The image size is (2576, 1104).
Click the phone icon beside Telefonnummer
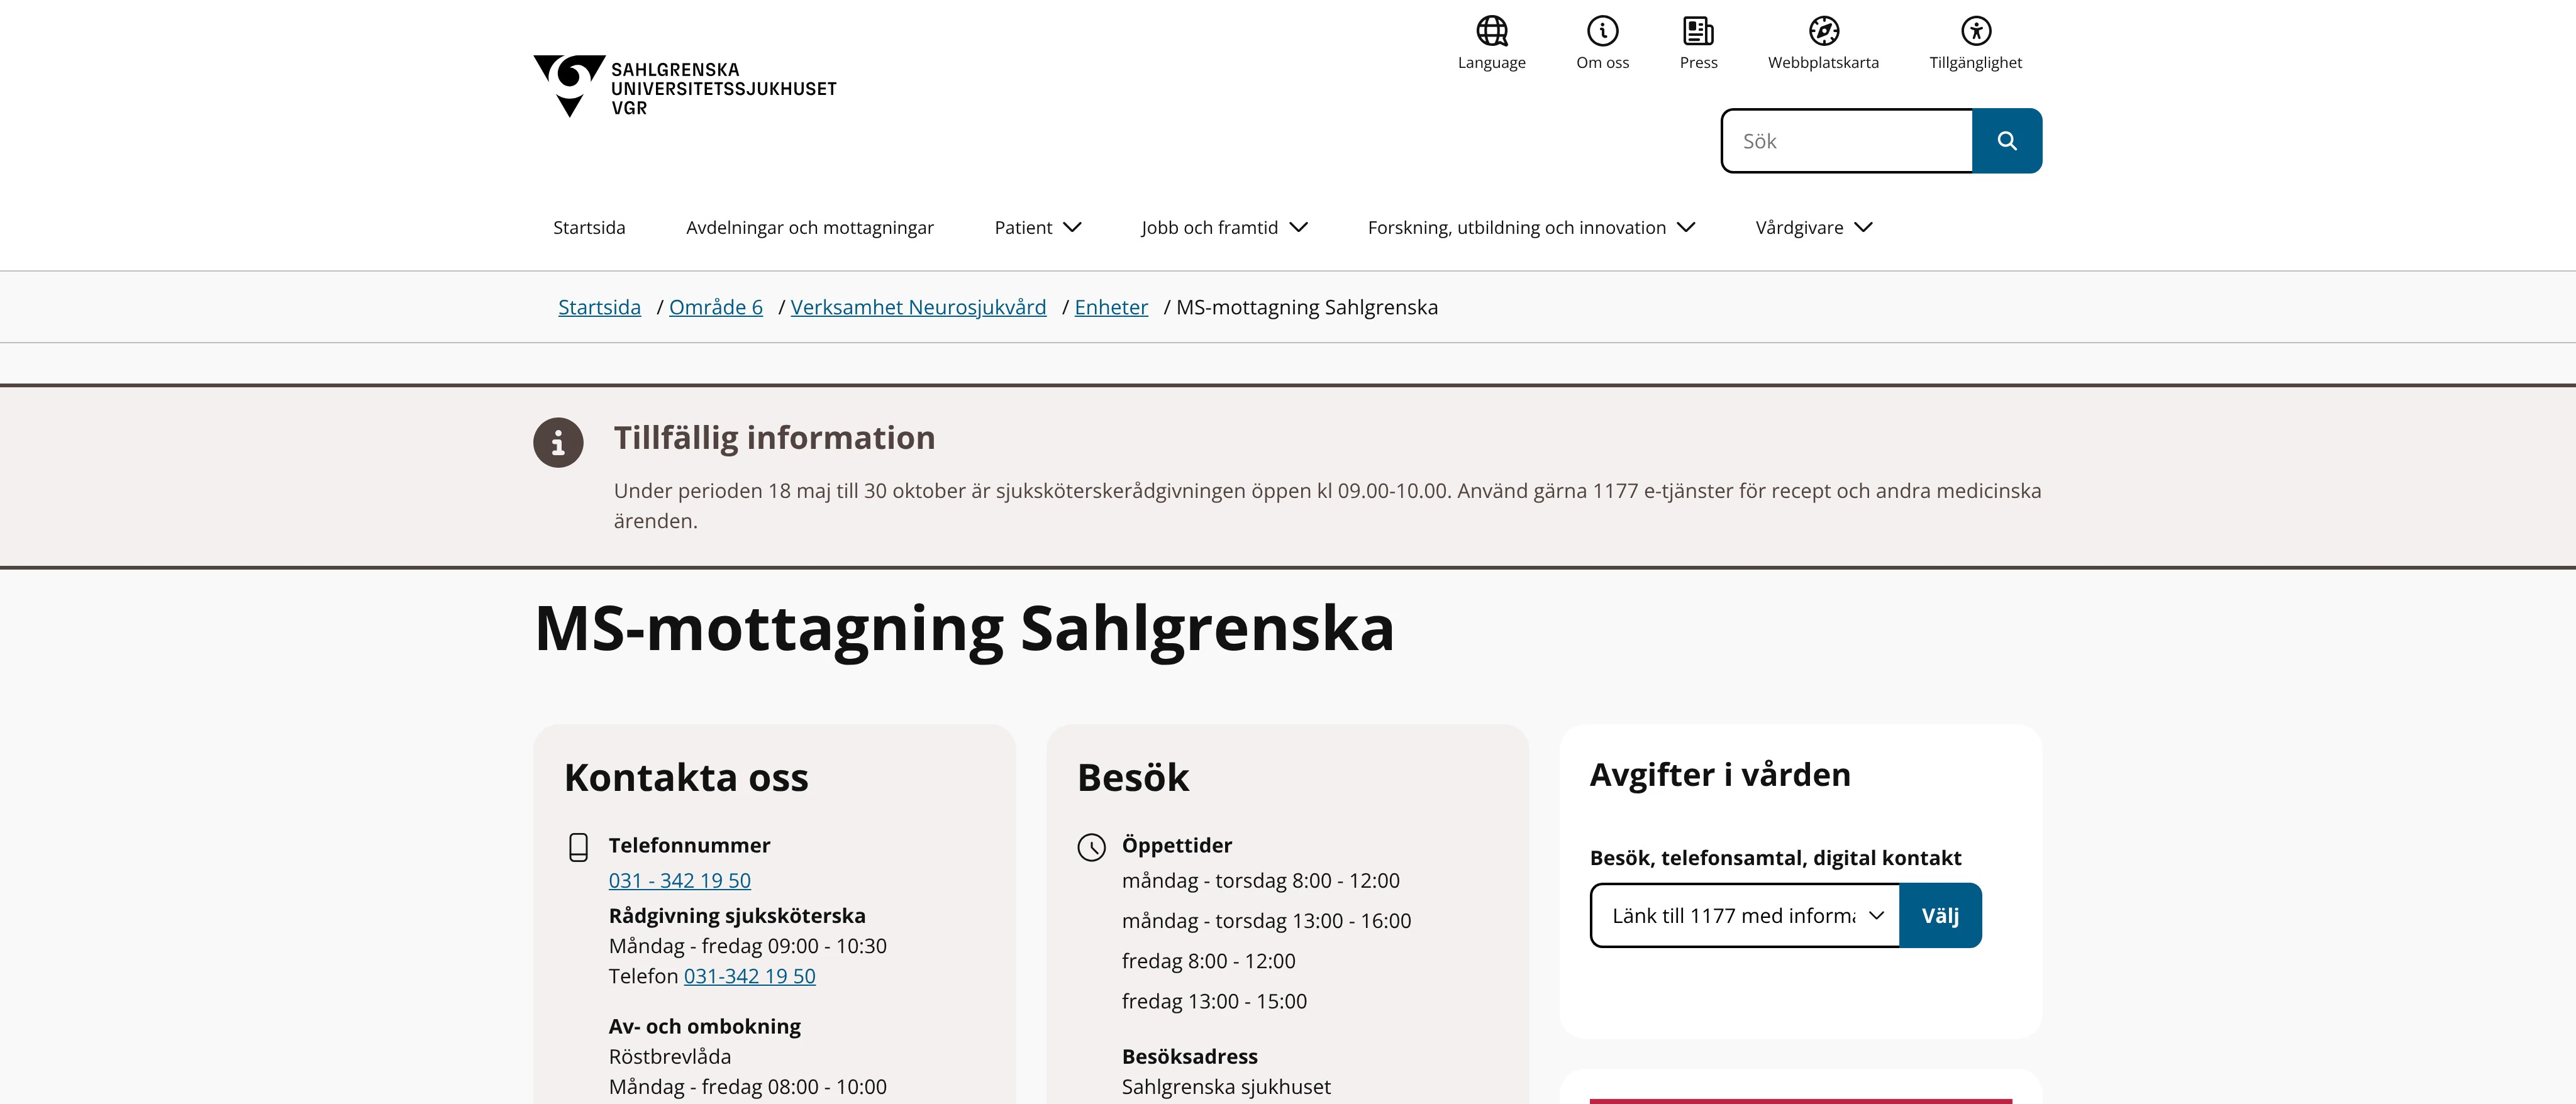coord(578,847)
